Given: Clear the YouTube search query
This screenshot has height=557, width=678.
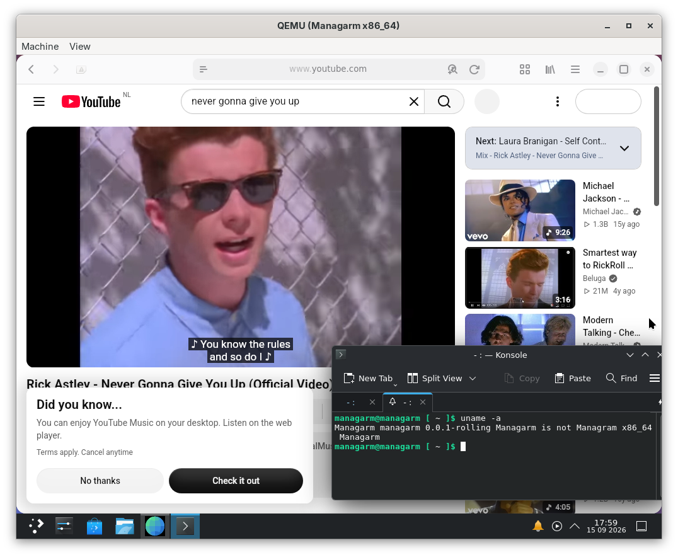Looking at the screenshot, I should (x=414, y=101).
